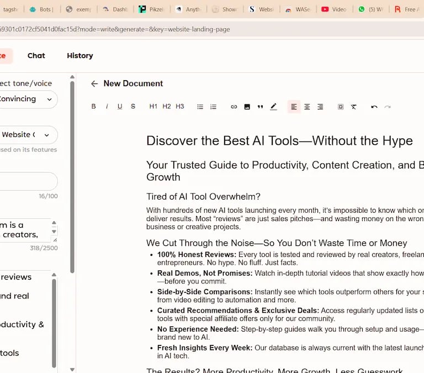424x373 pixels.
Task: Apply Heading 1 style
Action: click(x=153, y=107)
